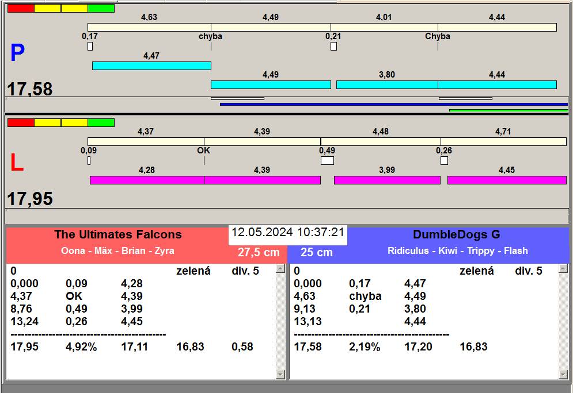This screenshot has width=573, height=393.
Task: Select the cream 4,48 split bar in lane L
Action: [381, 141]
